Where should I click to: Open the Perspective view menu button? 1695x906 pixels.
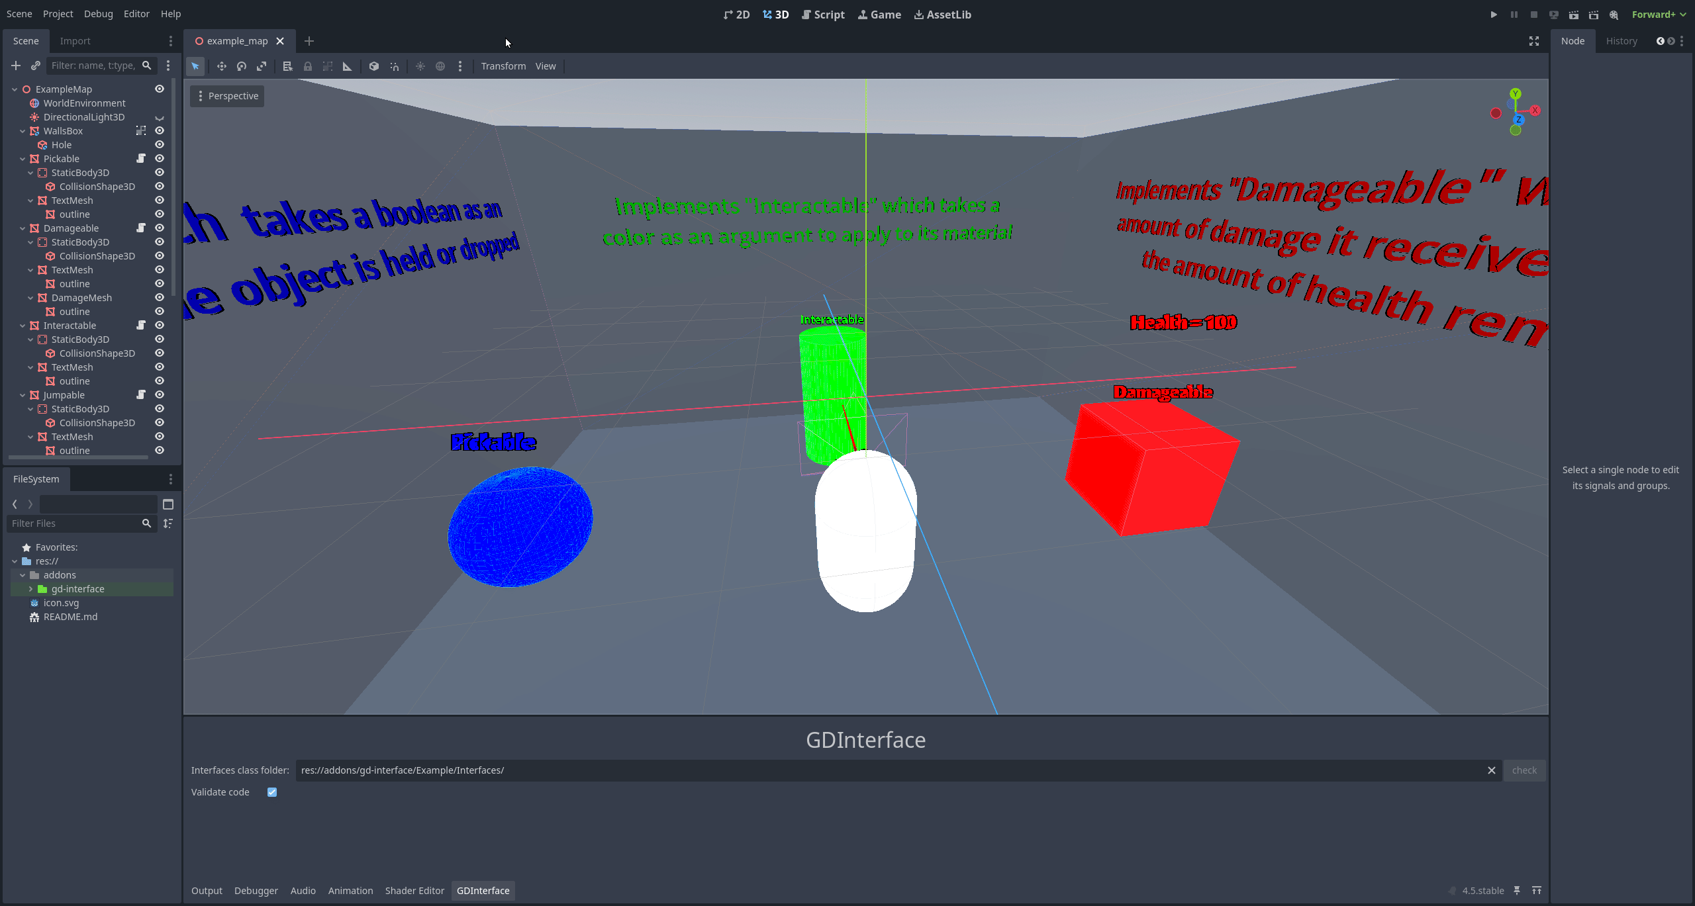227,96
